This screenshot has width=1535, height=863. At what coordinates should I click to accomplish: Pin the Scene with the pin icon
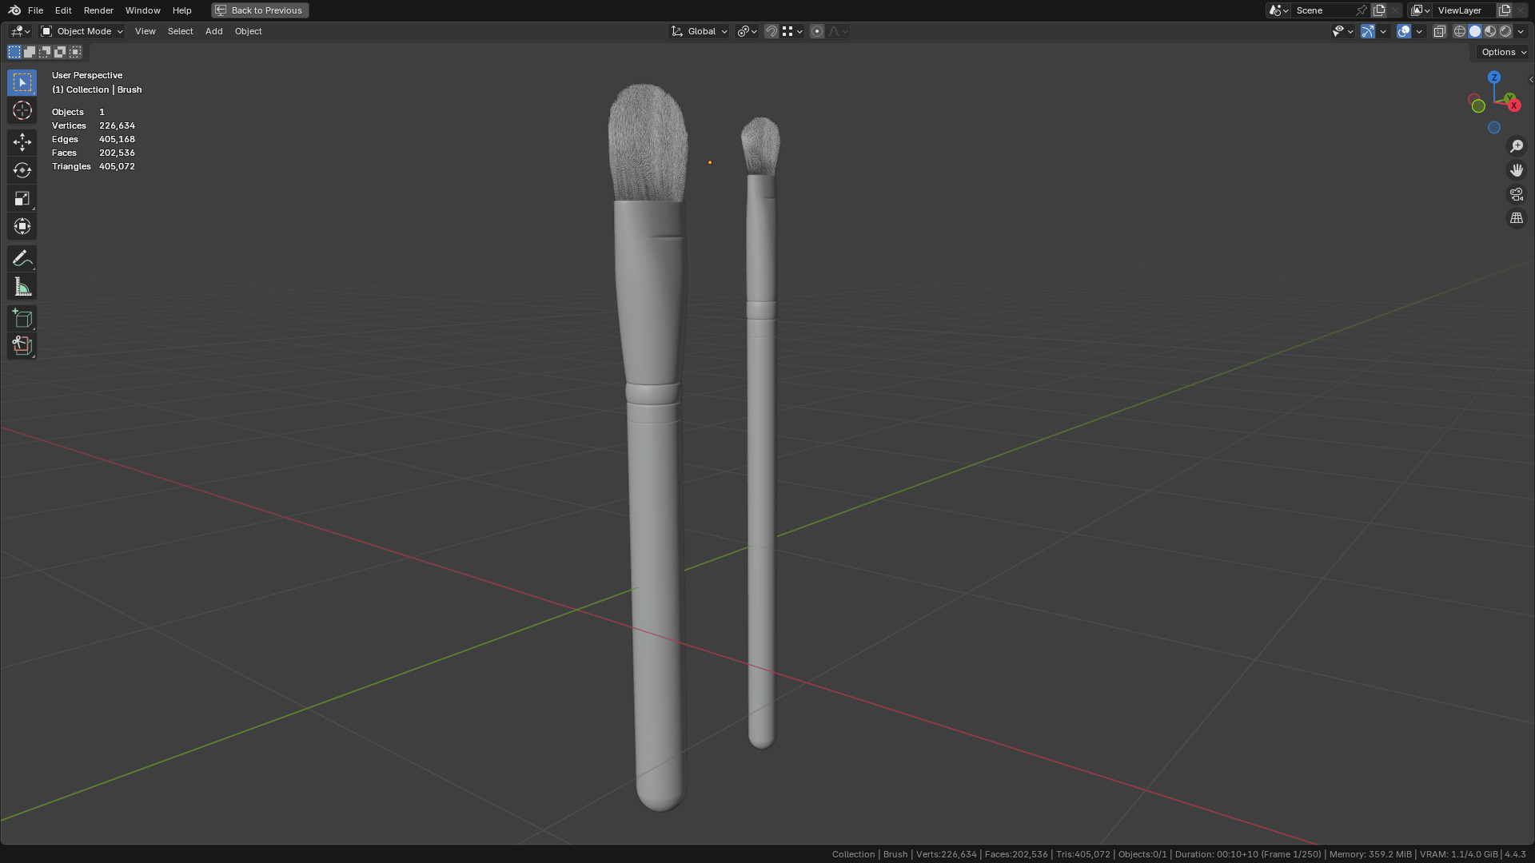click(1362, 10)
